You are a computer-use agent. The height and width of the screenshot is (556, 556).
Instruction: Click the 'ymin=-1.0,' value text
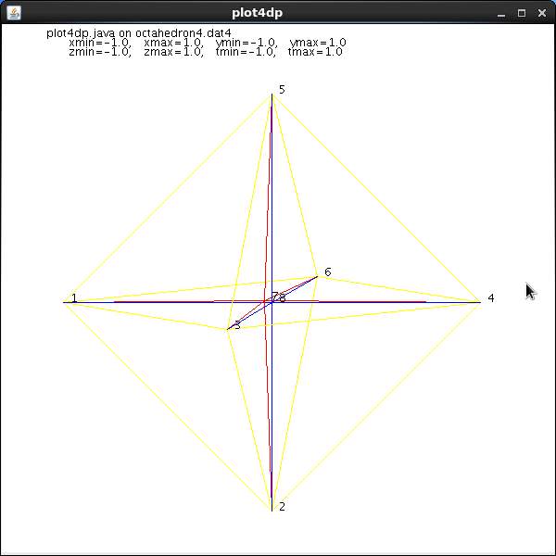246,43
